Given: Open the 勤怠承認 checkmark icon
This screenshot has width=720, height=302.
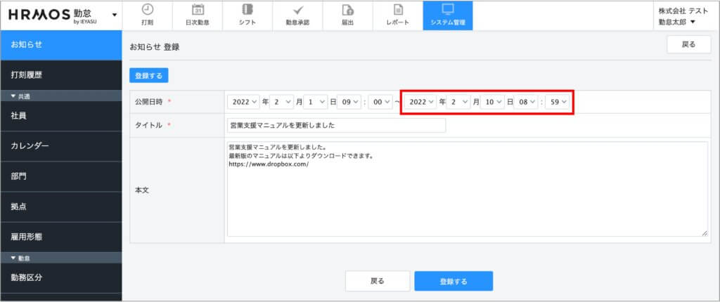Looking at the screenshot, I should 297,10.
